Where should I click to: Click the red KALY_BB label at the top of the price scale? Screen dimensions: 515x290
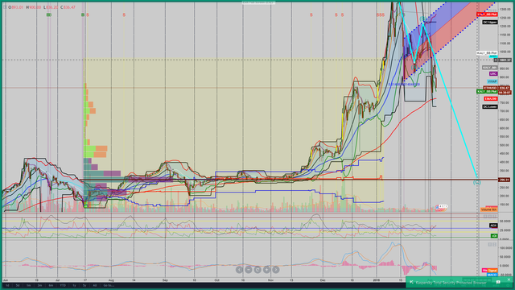(487, 14)
